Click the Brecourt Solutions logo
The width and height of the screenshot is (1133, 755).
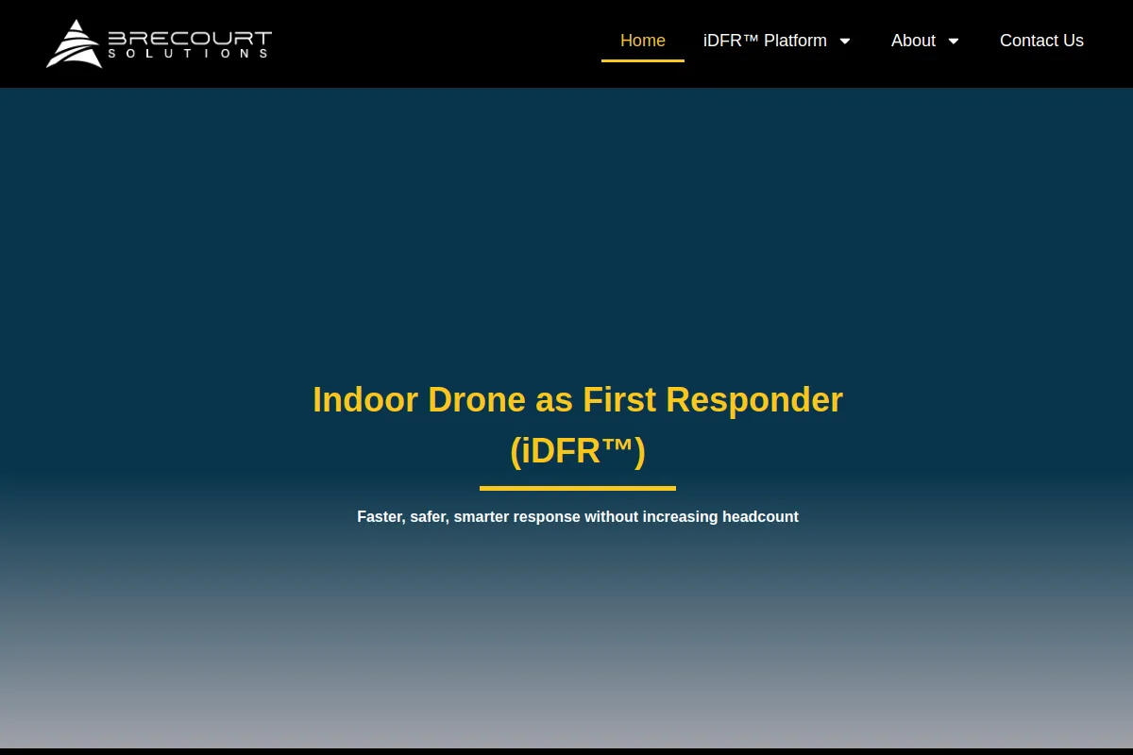159,43
